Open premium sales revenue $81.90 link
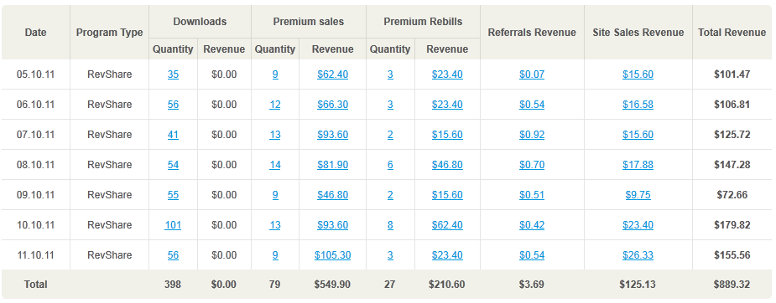Screen dimensions: 776x303 [x=332, y=165]
